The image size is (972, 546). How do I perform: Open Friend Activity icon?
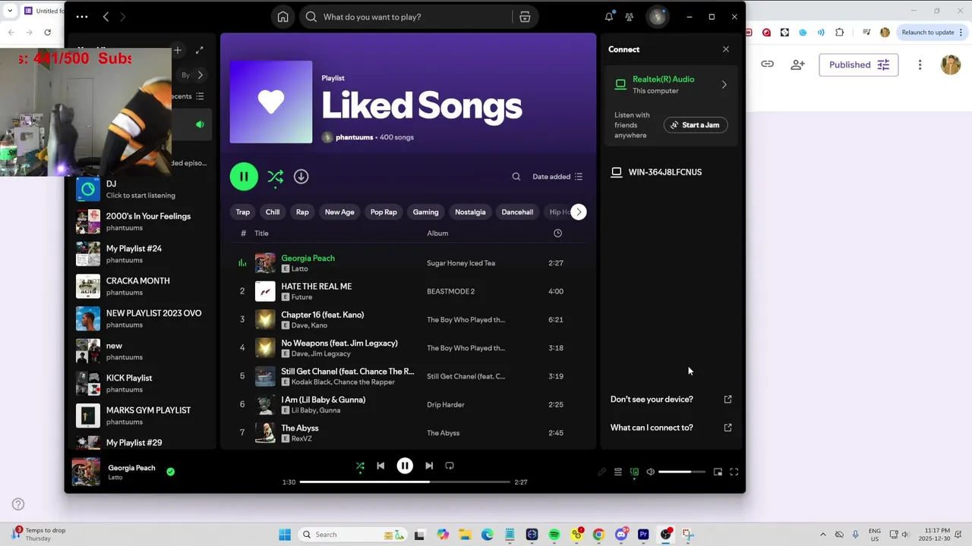coord(629,17)
